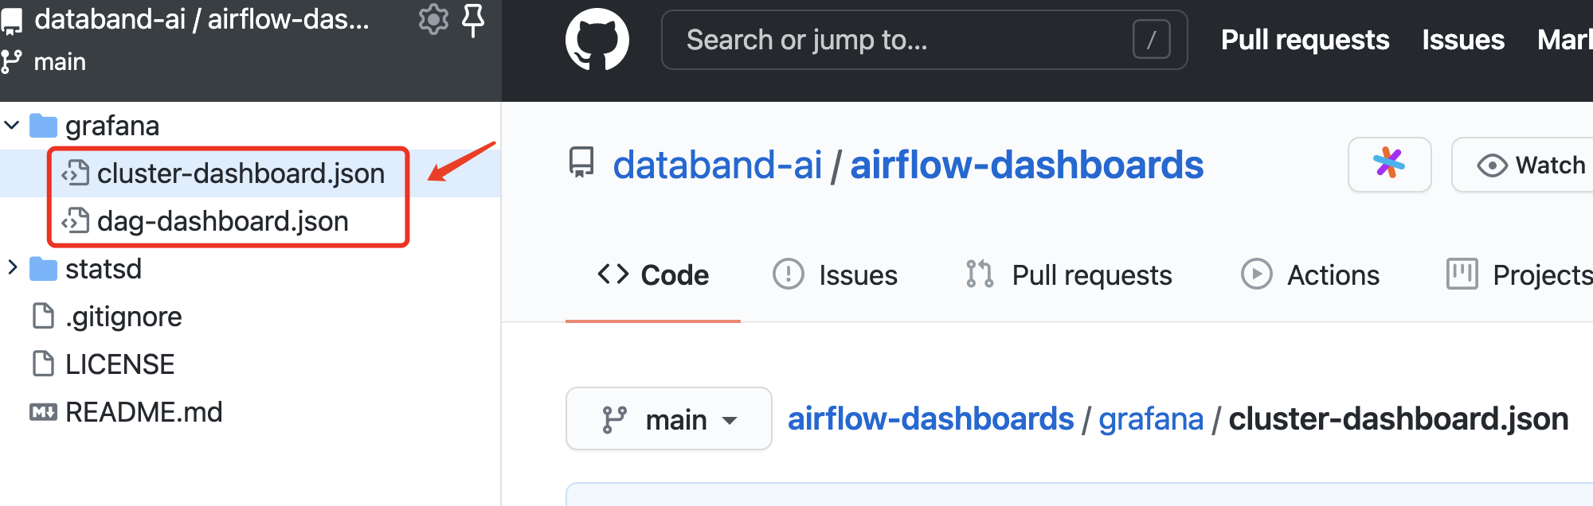Open the Projects tab
Screen dimensions: 1593x506
pos(1541,274)
